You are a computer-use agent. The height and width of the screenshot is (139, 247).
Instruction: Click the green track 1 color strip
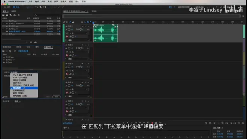[x=64, y=33]
